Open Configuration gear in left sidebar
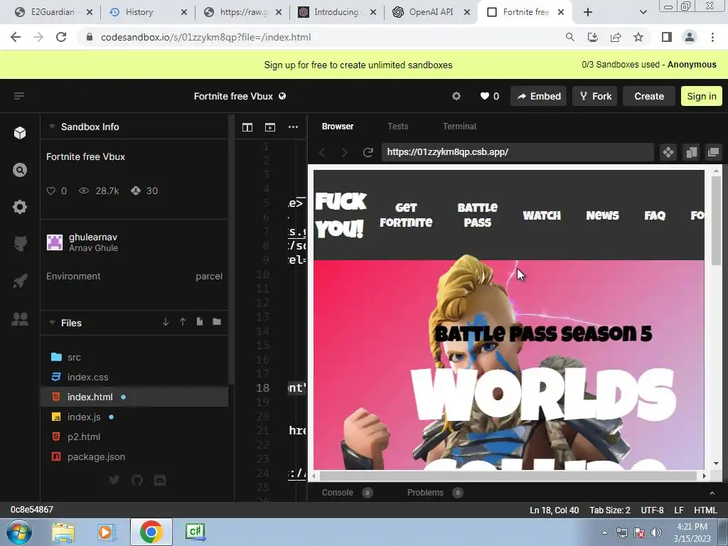The image size is (728, 546). pyautogui.click(x=19, y=207)
